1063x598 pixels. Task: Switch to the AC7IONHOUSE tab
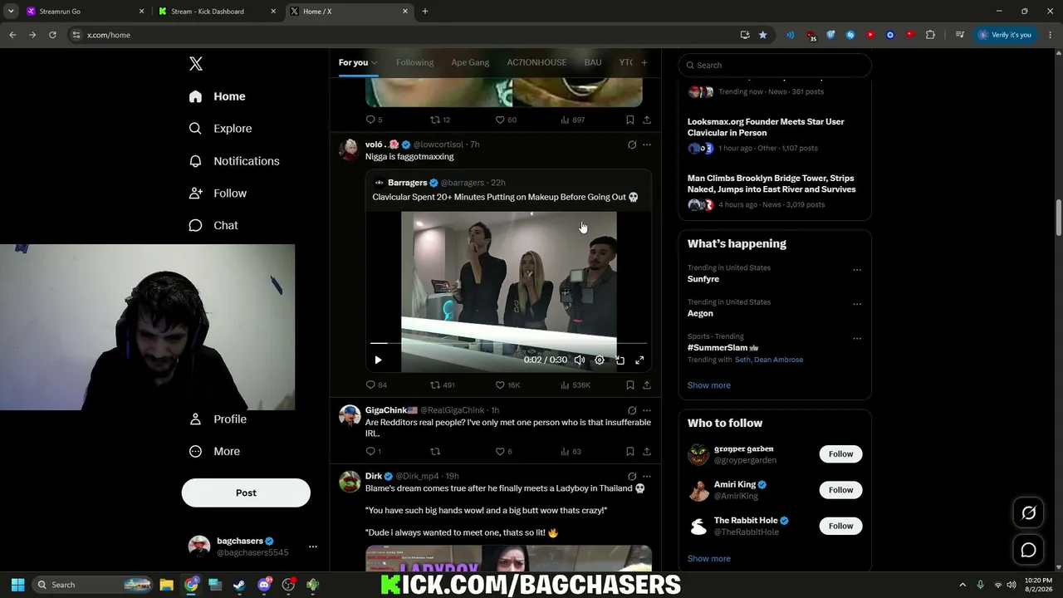[x=536, y=62]
